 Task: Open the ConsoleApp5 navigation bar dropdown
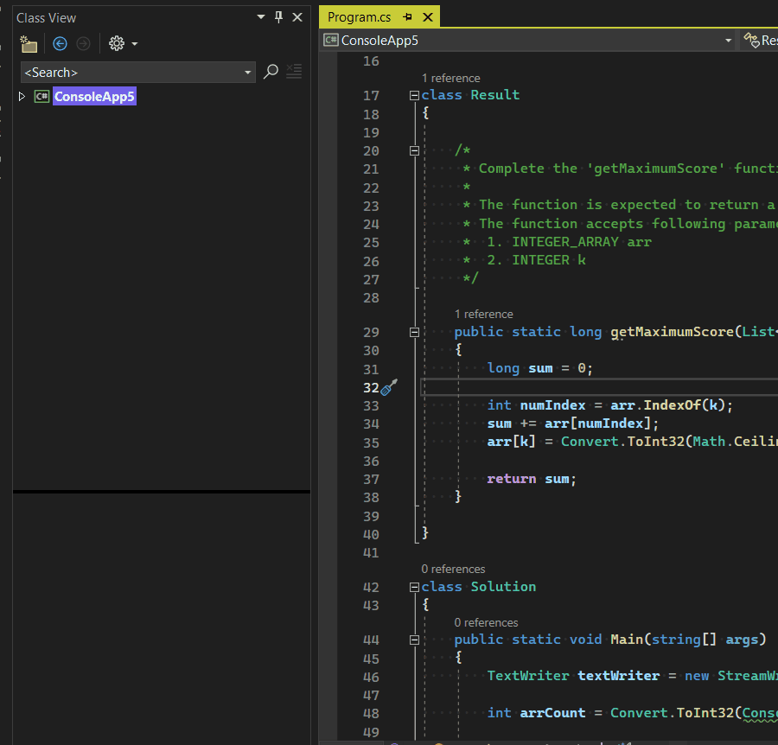[x=727, y=40]
